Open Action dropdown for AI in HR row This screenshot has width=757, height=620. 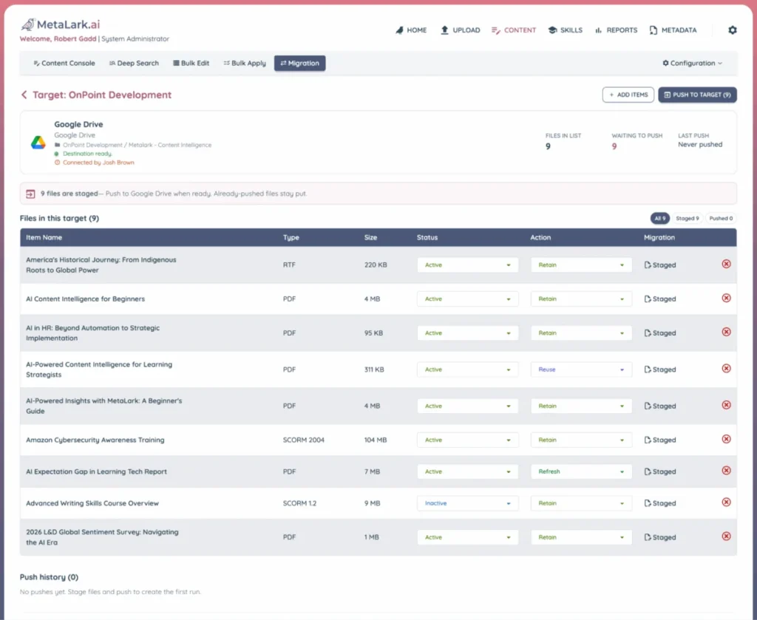click(x=581, y=333)
